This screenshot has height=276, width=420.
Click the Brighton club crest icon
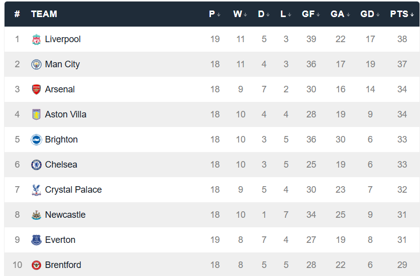click(x=36, y=140)
